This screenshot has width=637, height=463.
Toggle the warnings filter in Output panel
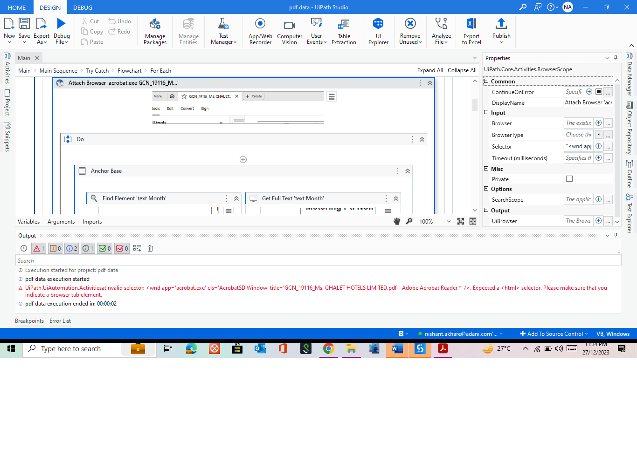(55, 248)
